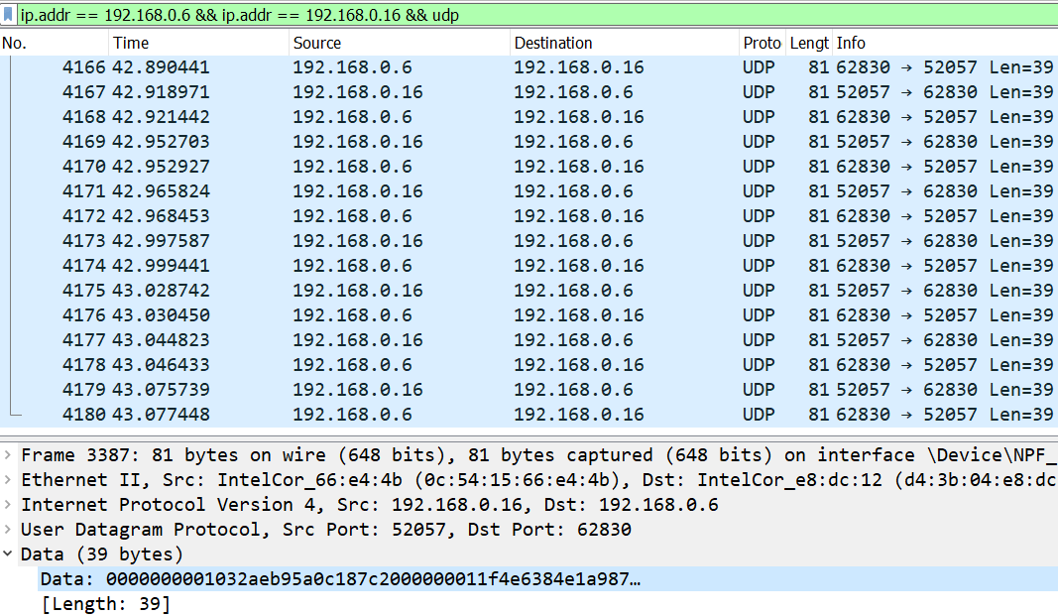Click the Source column header
Viewport: 1058px width, 616px height.
(x=397, y=43)
